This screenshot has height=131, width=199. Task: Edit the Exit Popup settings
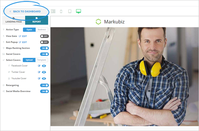pyautogui.click(x=23, y=42)
